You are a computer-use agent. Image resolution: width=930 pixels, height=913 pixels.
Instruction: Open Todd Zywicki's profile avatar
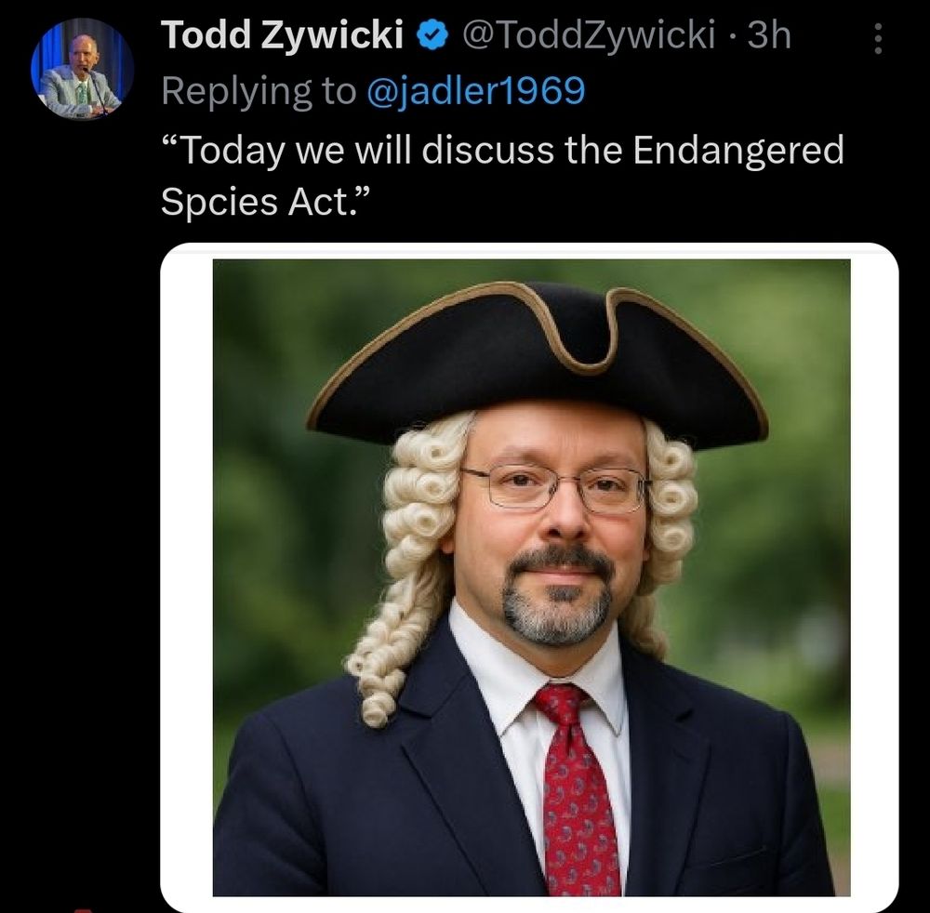82,68
